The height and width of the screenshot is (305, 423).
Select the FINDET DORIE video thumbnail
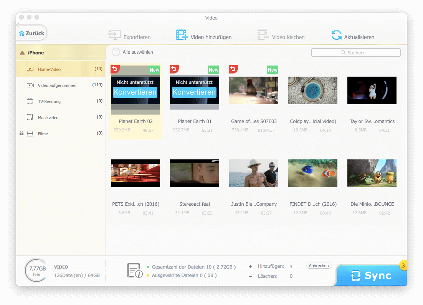[x=312, y=173]
